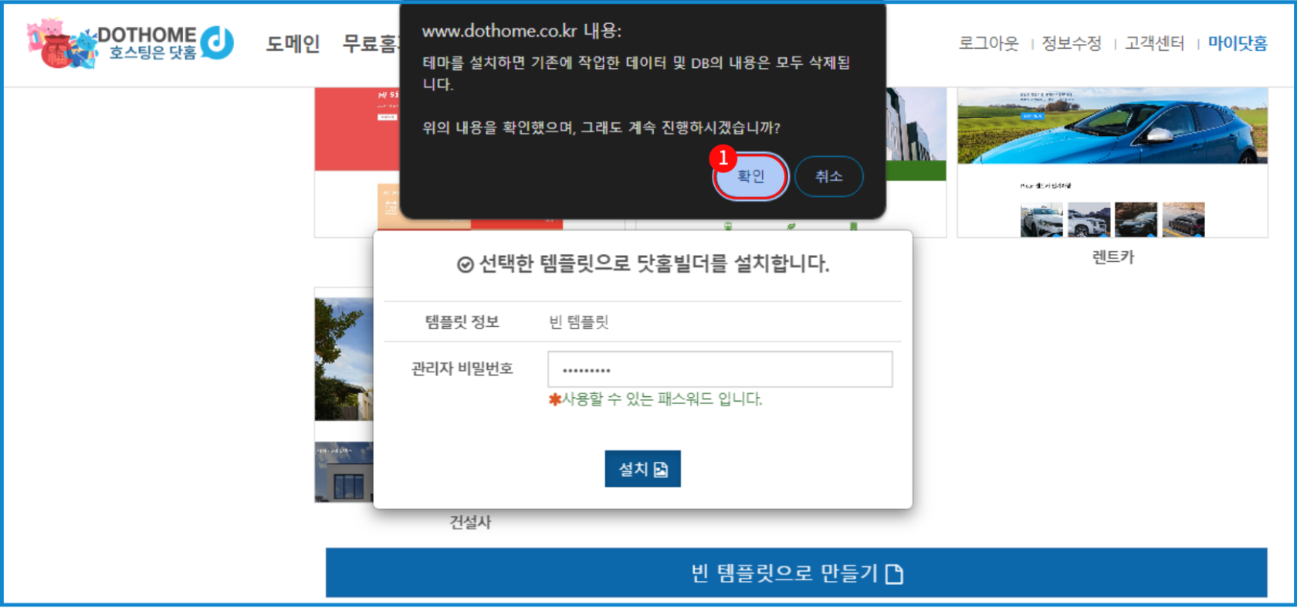
Task: Confirm the alert with the 확인 button
Action: (x=750, y=176)
